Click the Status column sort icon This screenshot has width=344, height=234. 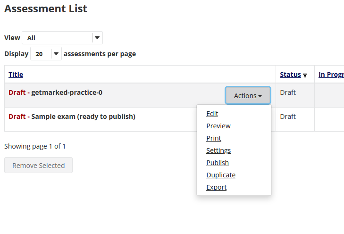305,75
